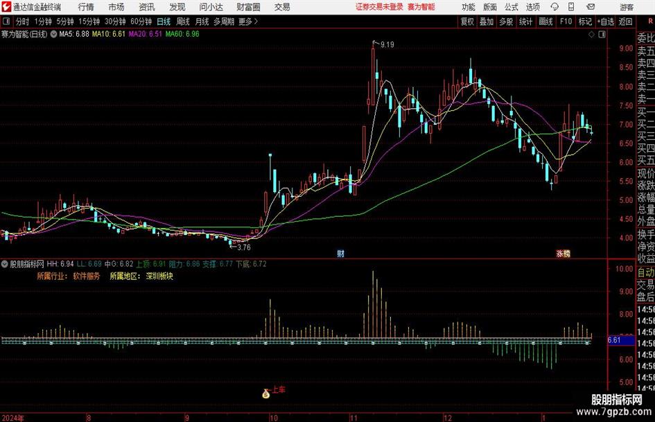655x422 pixels.
Task: Open the envelope messages icon
Action: 591,7
